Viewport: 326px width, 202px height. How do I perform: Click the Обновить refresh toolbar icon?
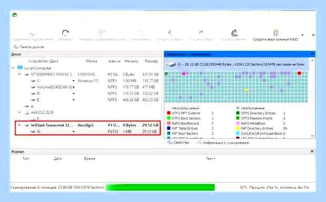point(66,33)
